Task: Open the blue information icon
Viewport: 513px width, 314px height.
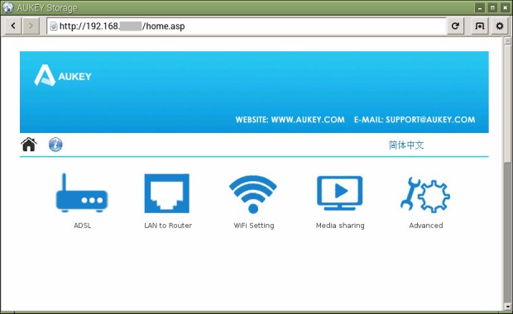Action: (55, 145)
